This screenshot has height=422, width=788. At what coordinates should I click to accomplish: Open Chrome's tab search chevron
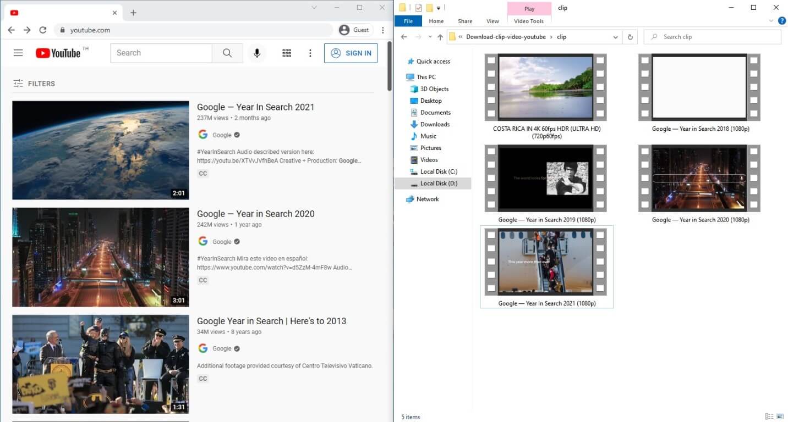(x=314, y=8)
